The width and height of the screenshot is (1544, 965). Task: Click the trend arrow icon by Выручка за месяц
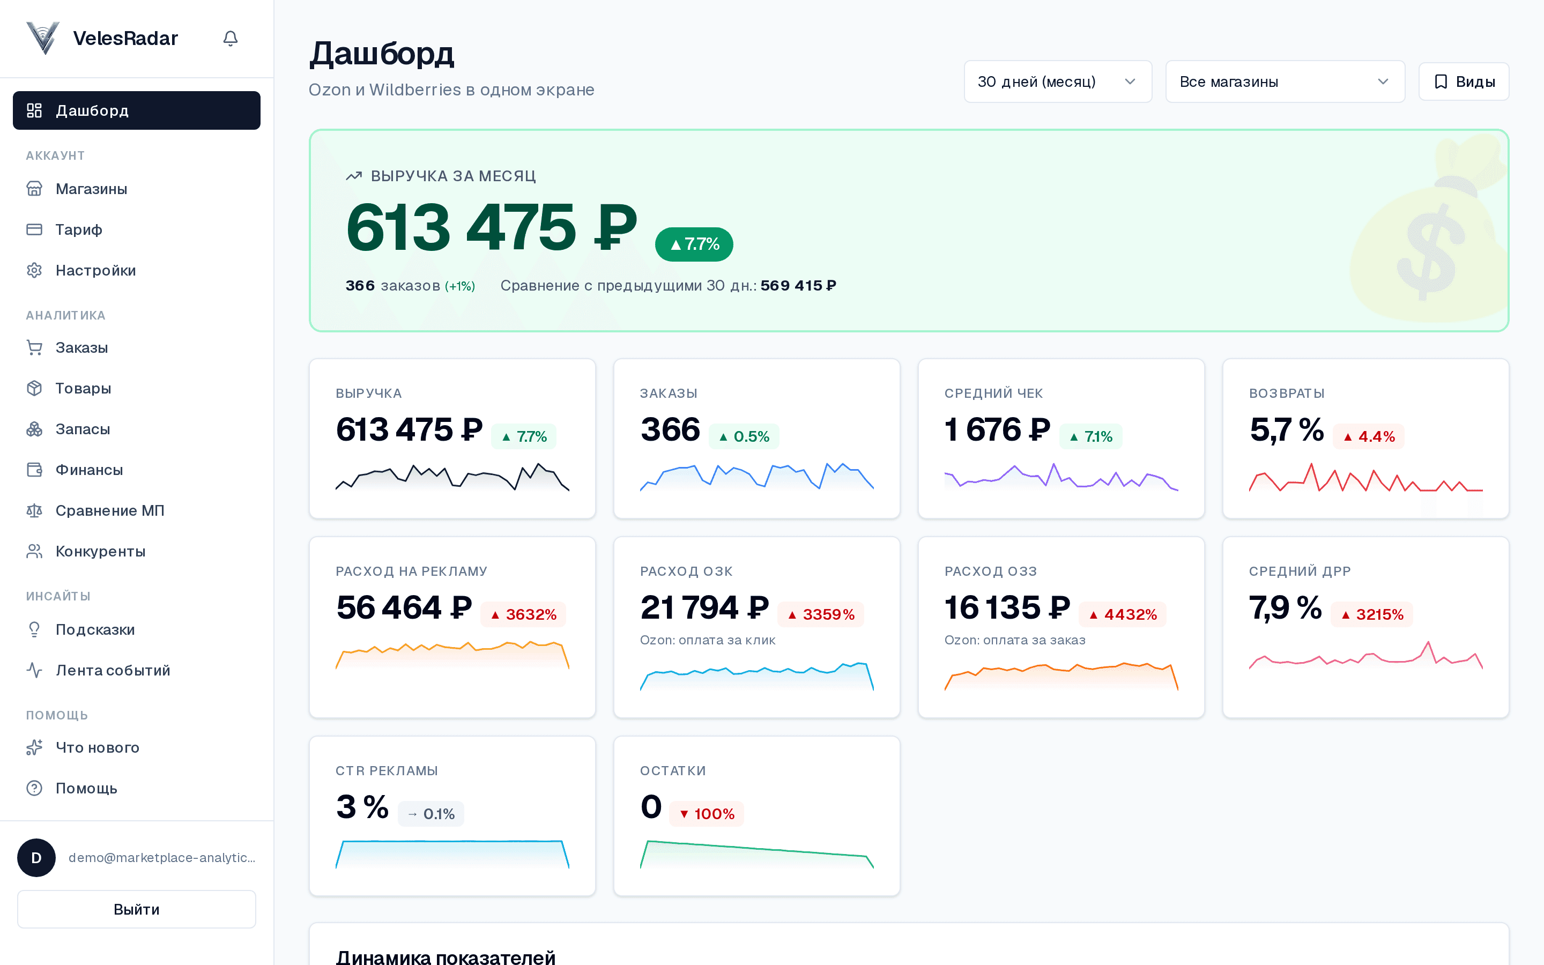click(x=354, y=176)
